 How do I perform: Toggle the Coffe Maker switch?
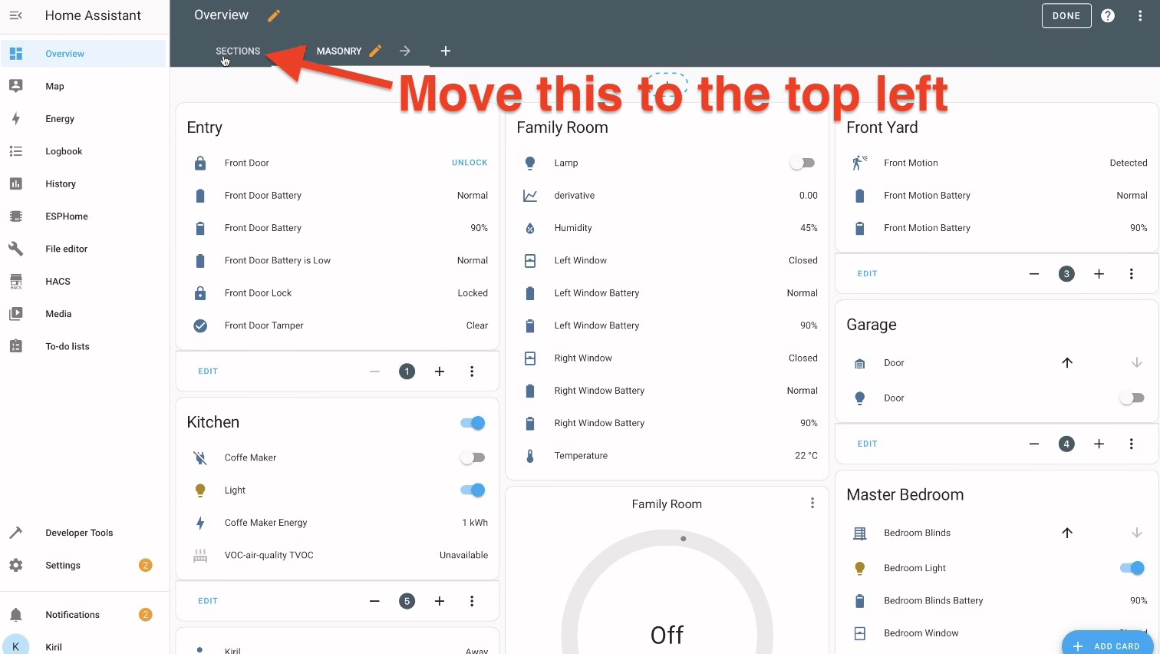(473, 457)
